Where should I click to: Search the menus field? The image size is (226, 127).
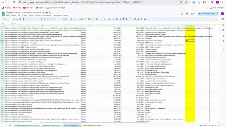pyautogui.click(x=7, y=19)
